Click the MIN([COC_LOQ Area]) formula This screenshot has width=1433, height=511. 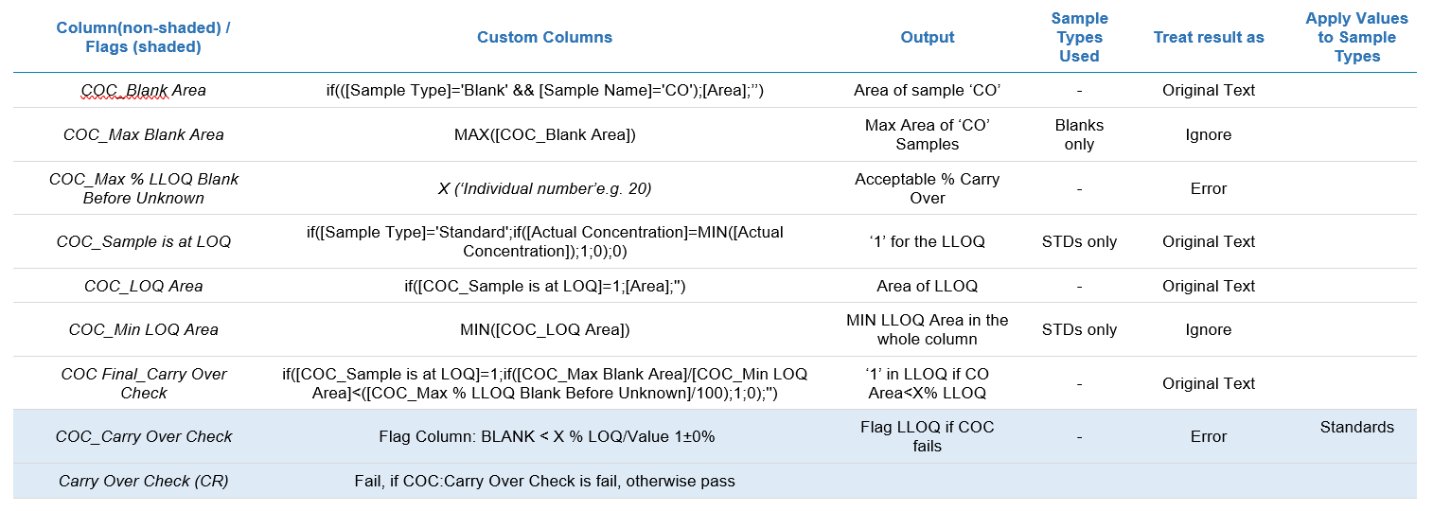click(544, 330)
